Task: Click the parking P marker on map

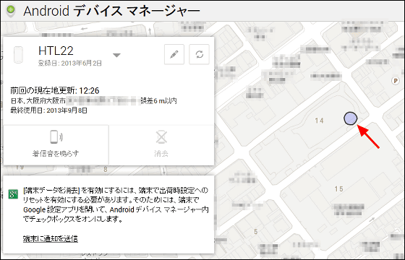Action: tap(395, 81)
